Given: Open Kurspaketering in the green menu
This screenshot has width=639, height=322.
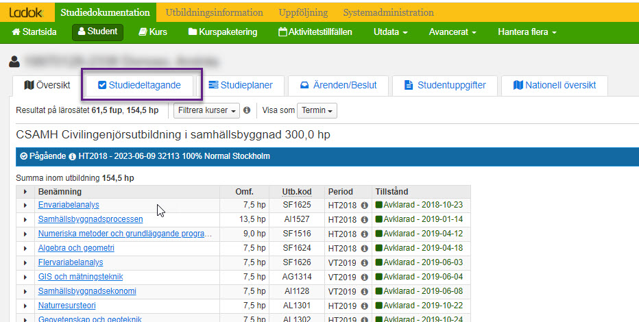Looking at the screenshot, I should 223,32.
